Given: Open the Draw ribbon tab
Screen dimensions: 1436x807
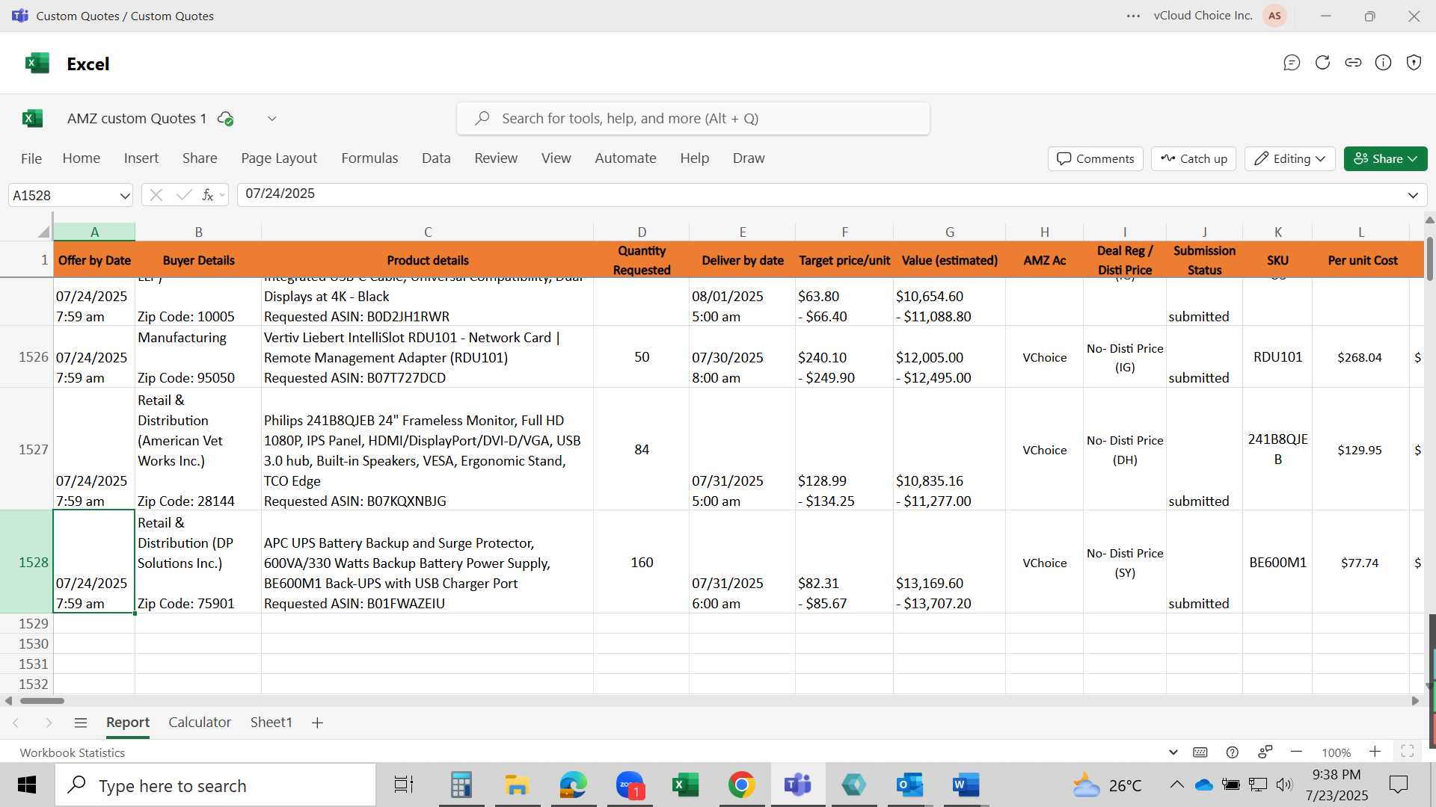Looking at the screenshot, I should [x=749, y=158].
